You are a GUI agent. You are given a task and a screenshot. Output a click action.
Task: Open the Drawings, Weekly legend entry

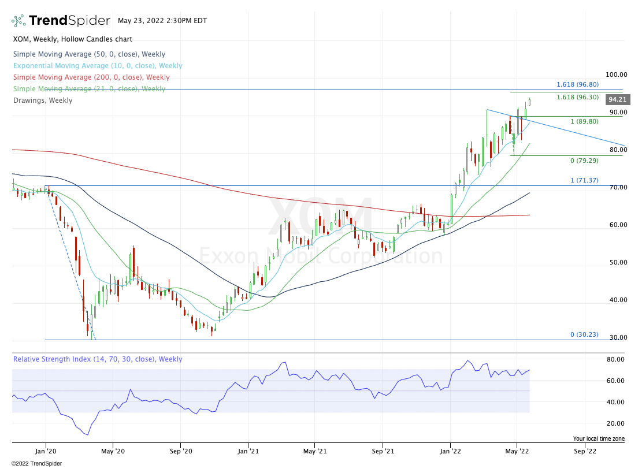point(42,100)
